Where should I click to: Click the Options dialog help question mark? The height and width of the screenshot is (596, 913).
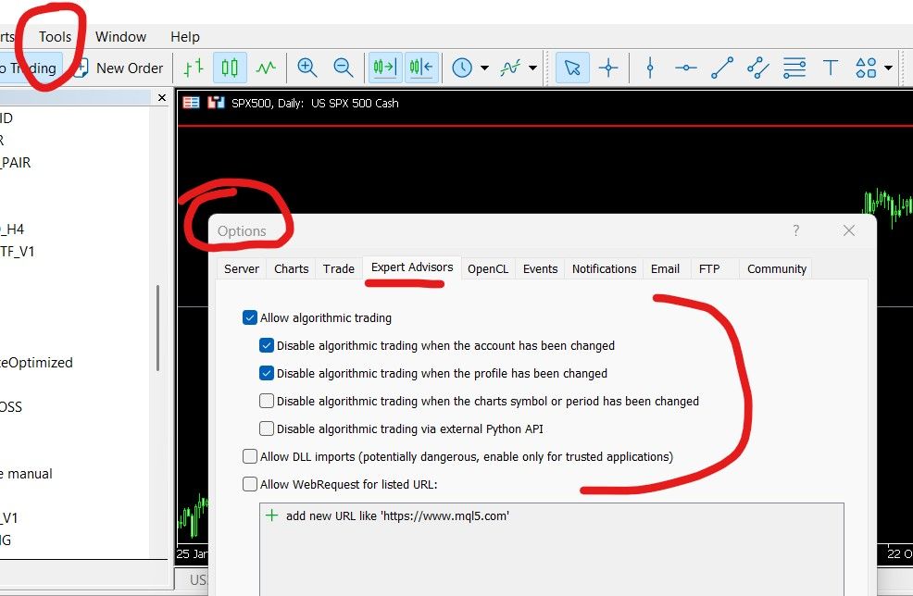click(x=796, y=230)
